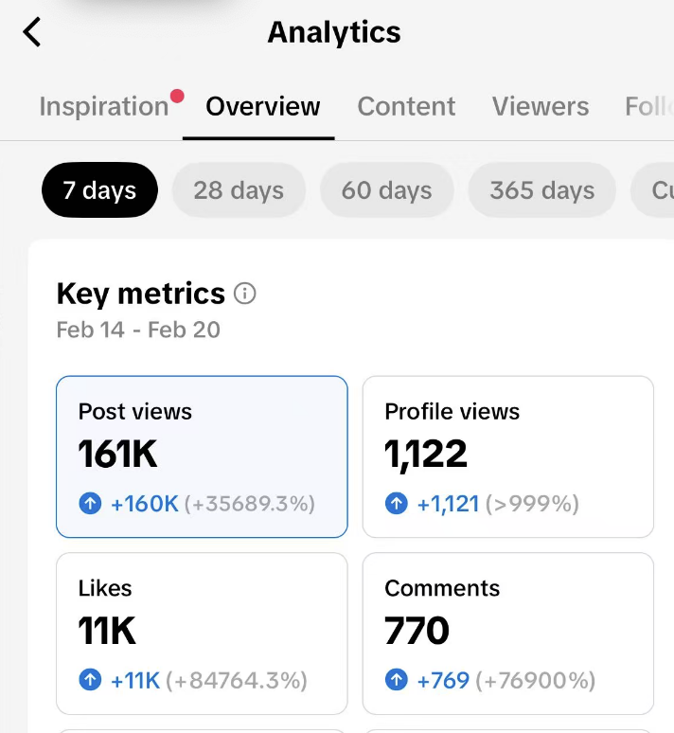Select the Post views metric card
674x733 pixels.
click(x=202, y=456)
